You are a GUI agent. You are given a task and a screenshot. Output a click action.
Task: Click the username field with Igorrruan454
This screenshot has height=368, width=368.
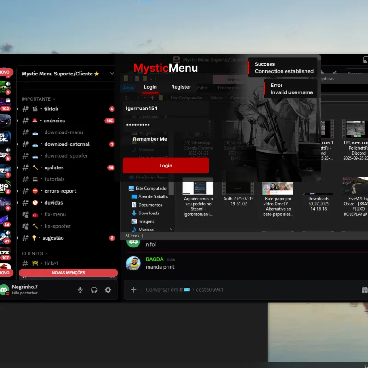pyautogui.click(x=166, y=109)
